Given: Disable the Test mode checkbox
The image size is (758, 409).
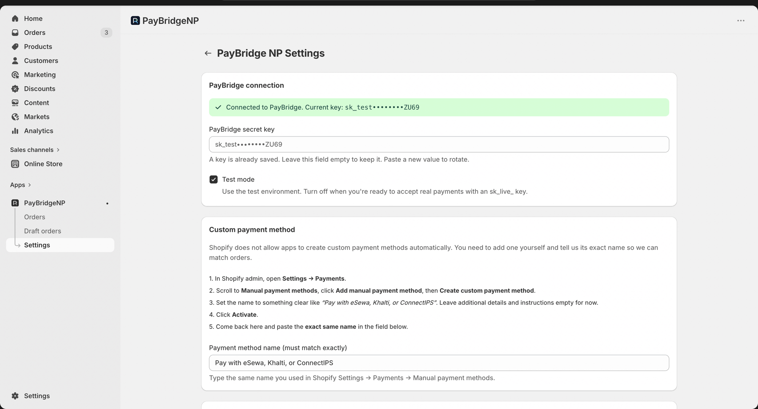Looking at the screenshot, I should point(213,179).
